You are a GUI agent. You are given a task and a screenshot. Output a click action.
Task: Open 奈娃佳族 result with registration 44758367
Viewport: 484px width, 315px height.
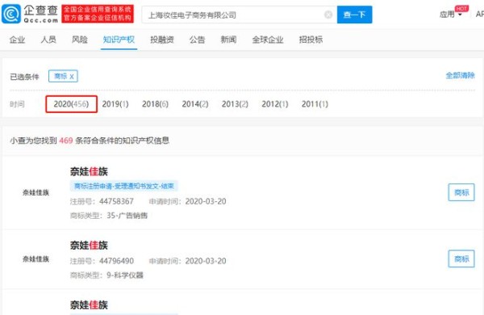tap(89, 171)
